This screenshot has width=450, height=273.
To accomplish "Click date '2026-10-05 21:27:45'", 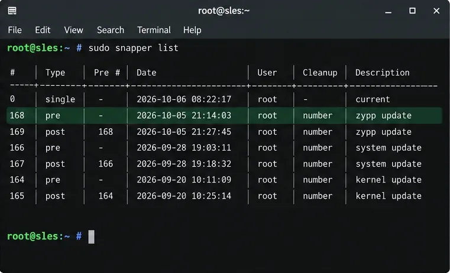I will [x=184, y=132].
